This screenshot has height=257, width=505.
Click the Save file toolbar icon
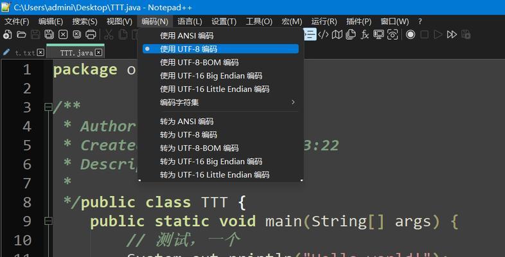tap(35, 35)
